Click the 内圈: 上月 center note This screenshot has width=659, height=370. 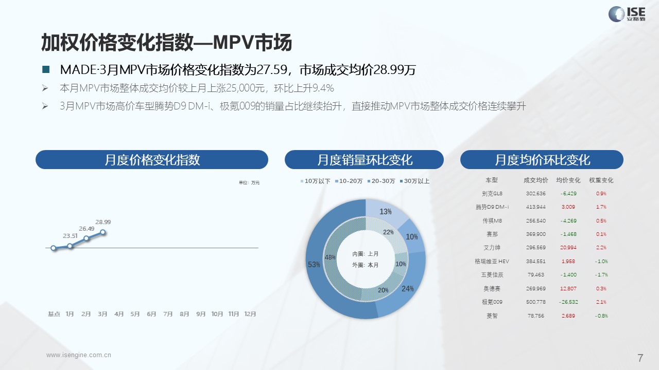[x=366, y=254]
